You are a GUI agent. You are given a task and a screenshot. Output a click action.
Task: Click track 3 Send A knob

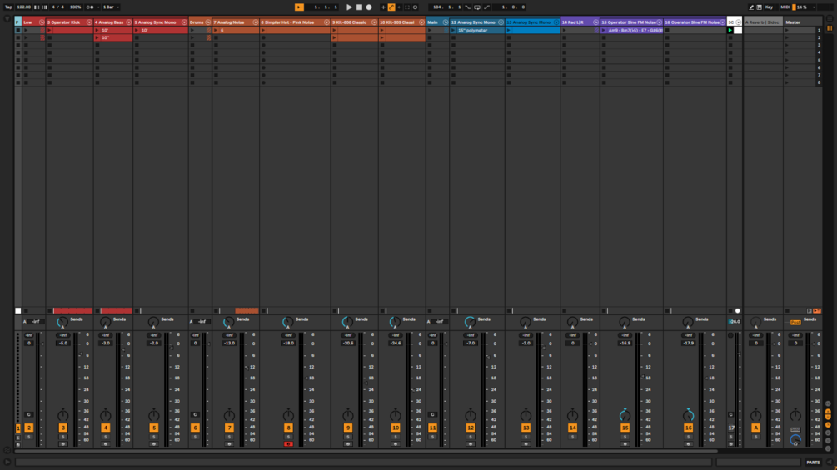62,322
